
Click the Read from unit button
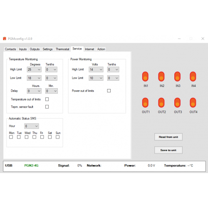(168, 137)
